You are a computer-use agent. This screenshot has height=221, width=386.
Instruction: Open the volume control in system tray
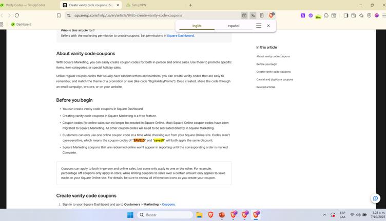[x=358, y=215]
